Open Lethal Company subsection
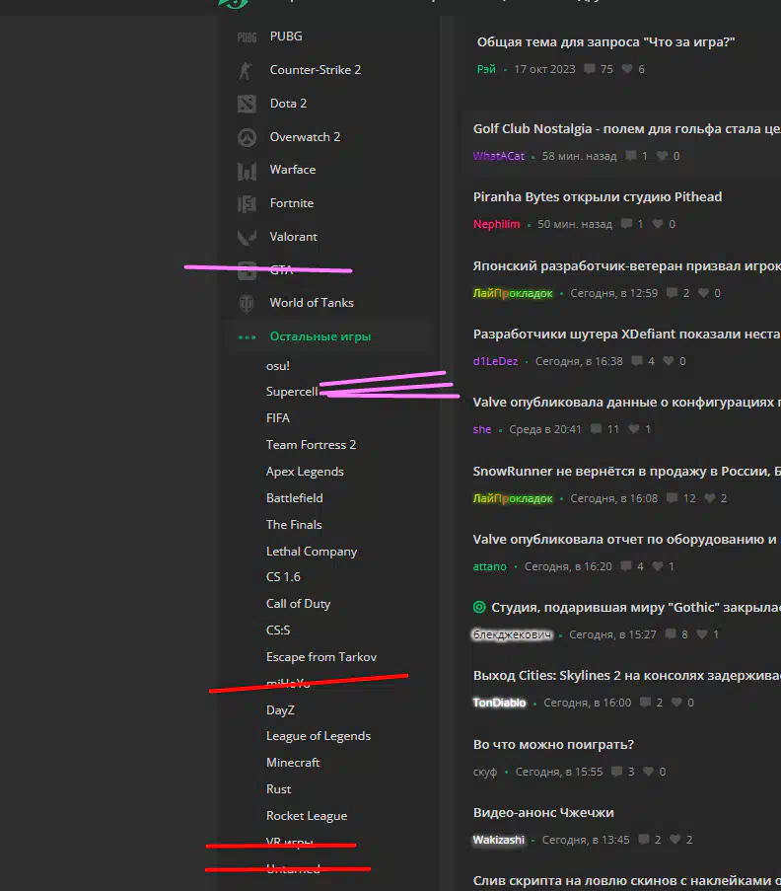Viewport: 781px width, 891px height. pyautogui.click(x=312, y=552)
